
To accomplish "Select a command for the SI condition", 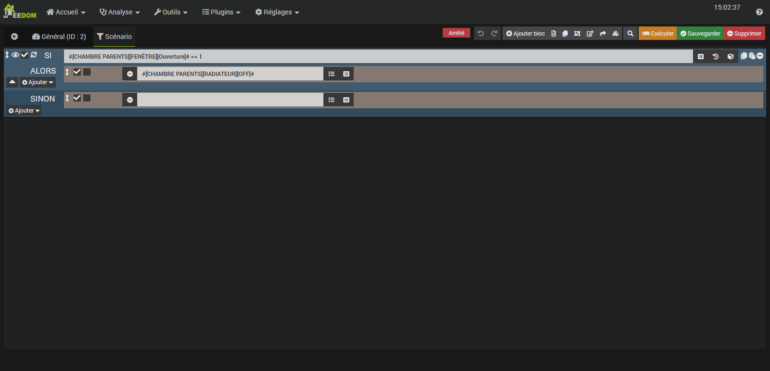I will point(701,56).
